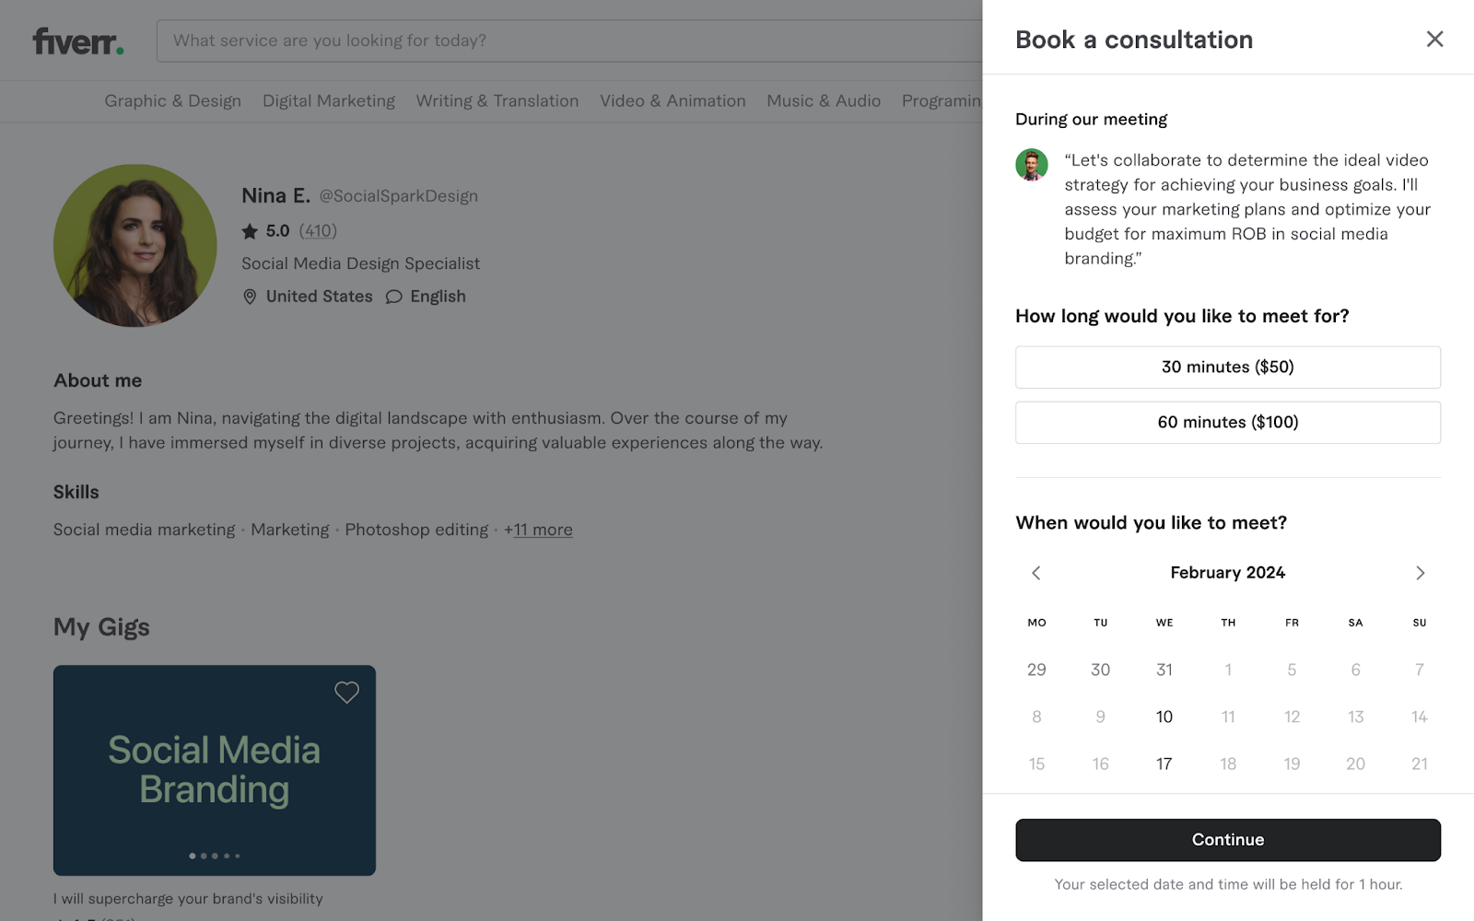Click the Continue button
Viewport: 1474px width, 921px height.
[x=1228, y=840]
